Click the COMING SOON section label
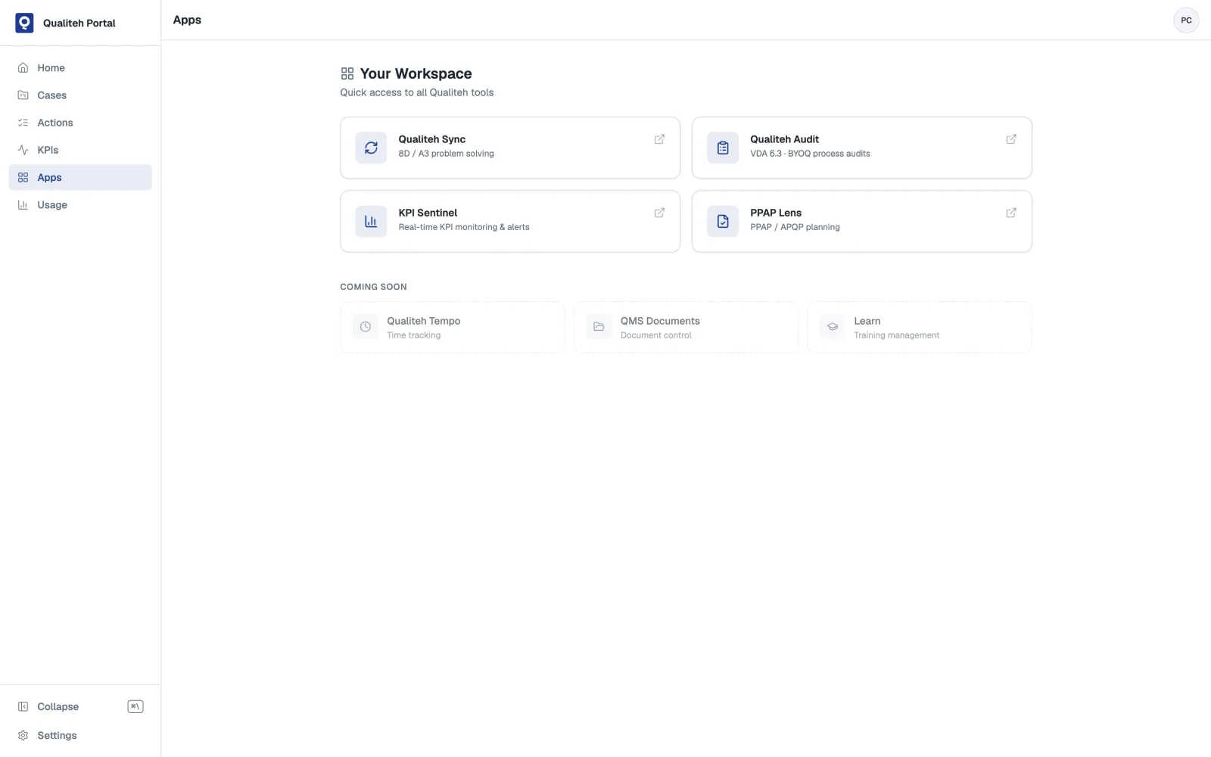Screen dimensions: 1211x757 373,287
